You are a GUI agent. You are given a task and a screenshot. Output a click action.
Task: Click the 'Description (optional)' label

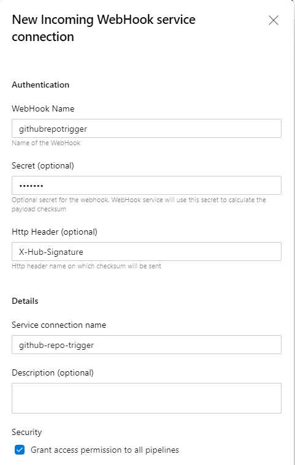[x=53, y=372]
